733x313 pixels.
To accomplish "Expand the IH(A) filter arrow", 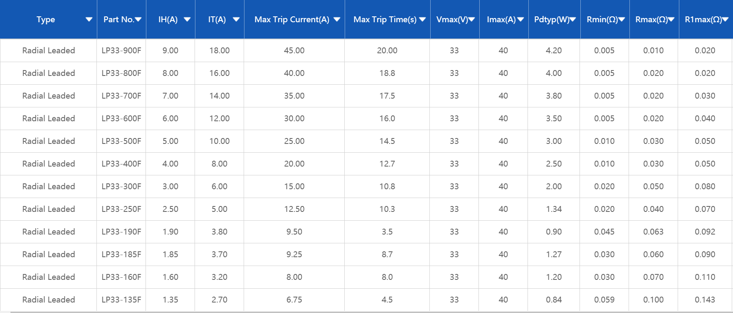I will 187,19.
